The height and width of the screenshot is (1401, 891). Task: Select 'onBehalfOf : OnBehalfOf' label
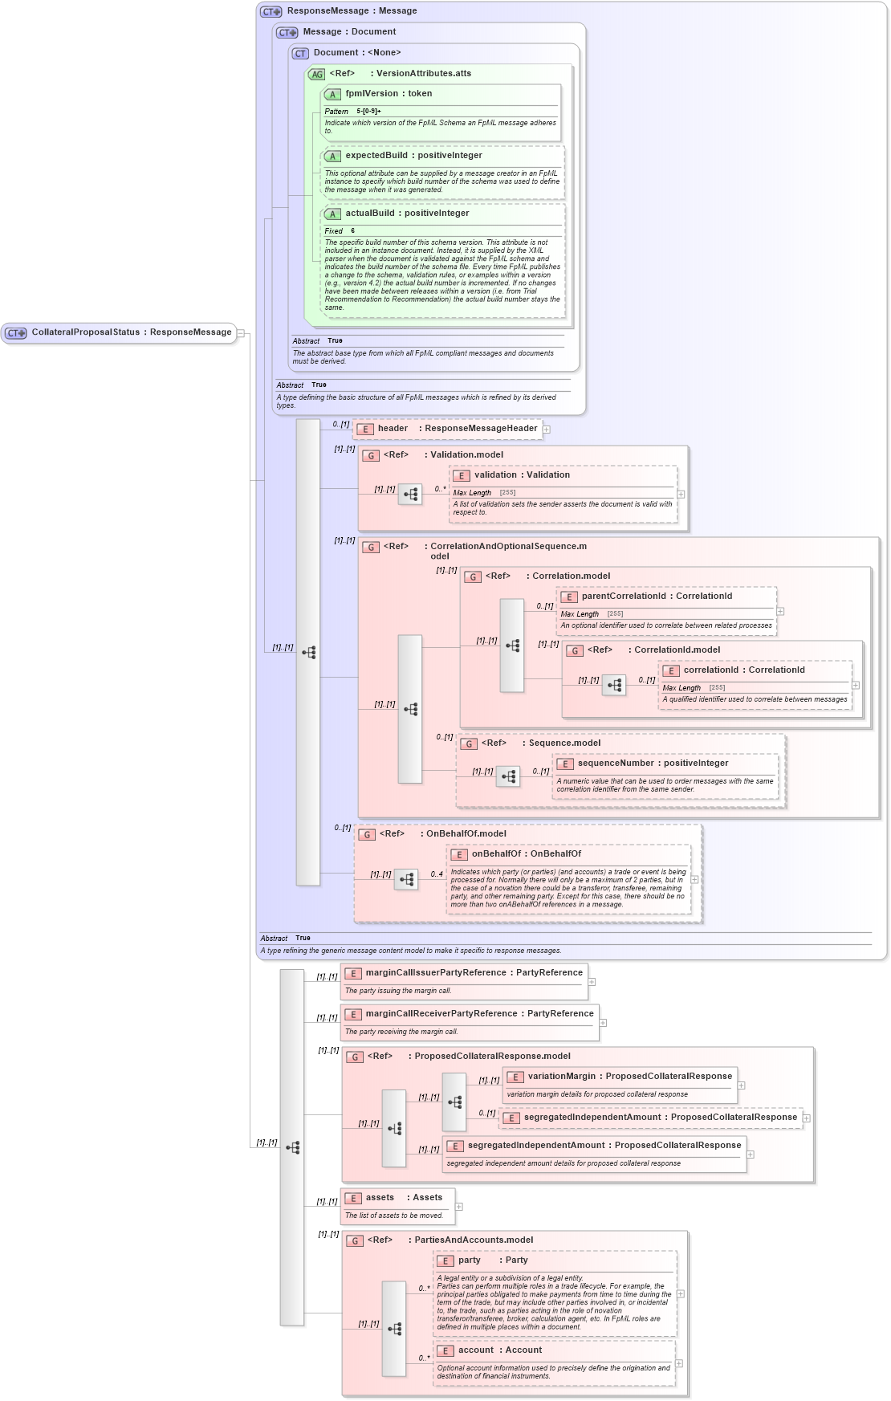pyautogui.click(x=527, y=854)
